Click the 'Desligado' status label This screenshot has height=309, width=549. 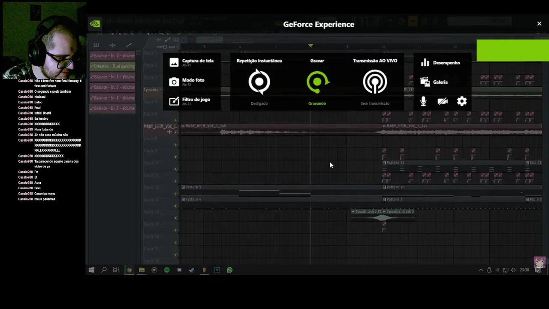click(259, 103)
